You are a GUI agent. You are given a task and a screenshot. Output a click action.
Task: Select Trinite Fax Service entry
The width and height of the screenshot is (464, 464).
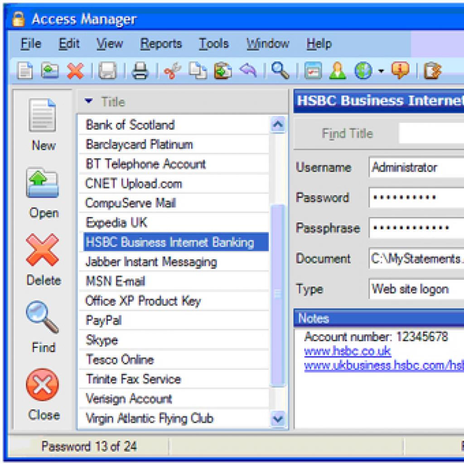(x=174, y=379)
